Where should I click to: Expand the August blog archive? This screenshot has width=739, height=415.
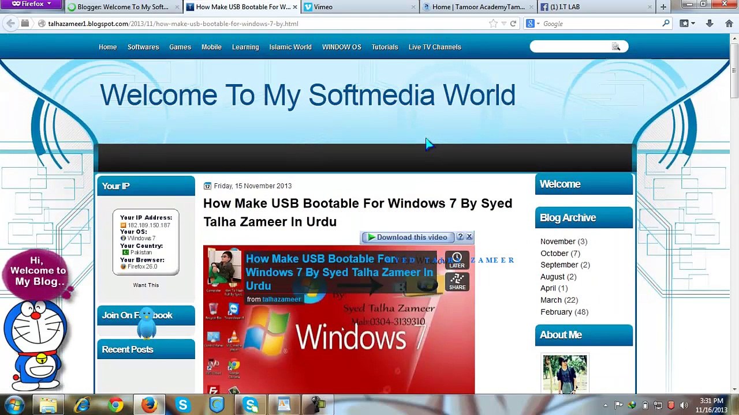pos(552,277)
